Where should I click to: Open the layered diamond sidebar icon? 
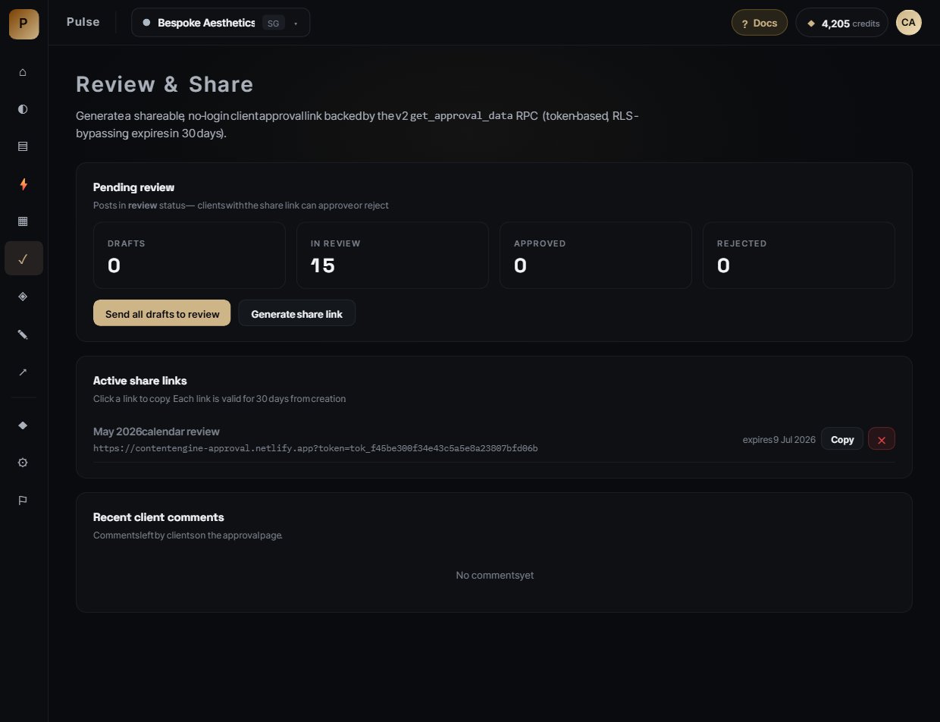(x=23, y=297)
